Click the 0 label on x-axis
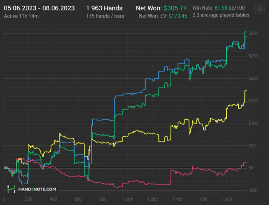Screen dimensions: 269x205 [x=4, y=199]
